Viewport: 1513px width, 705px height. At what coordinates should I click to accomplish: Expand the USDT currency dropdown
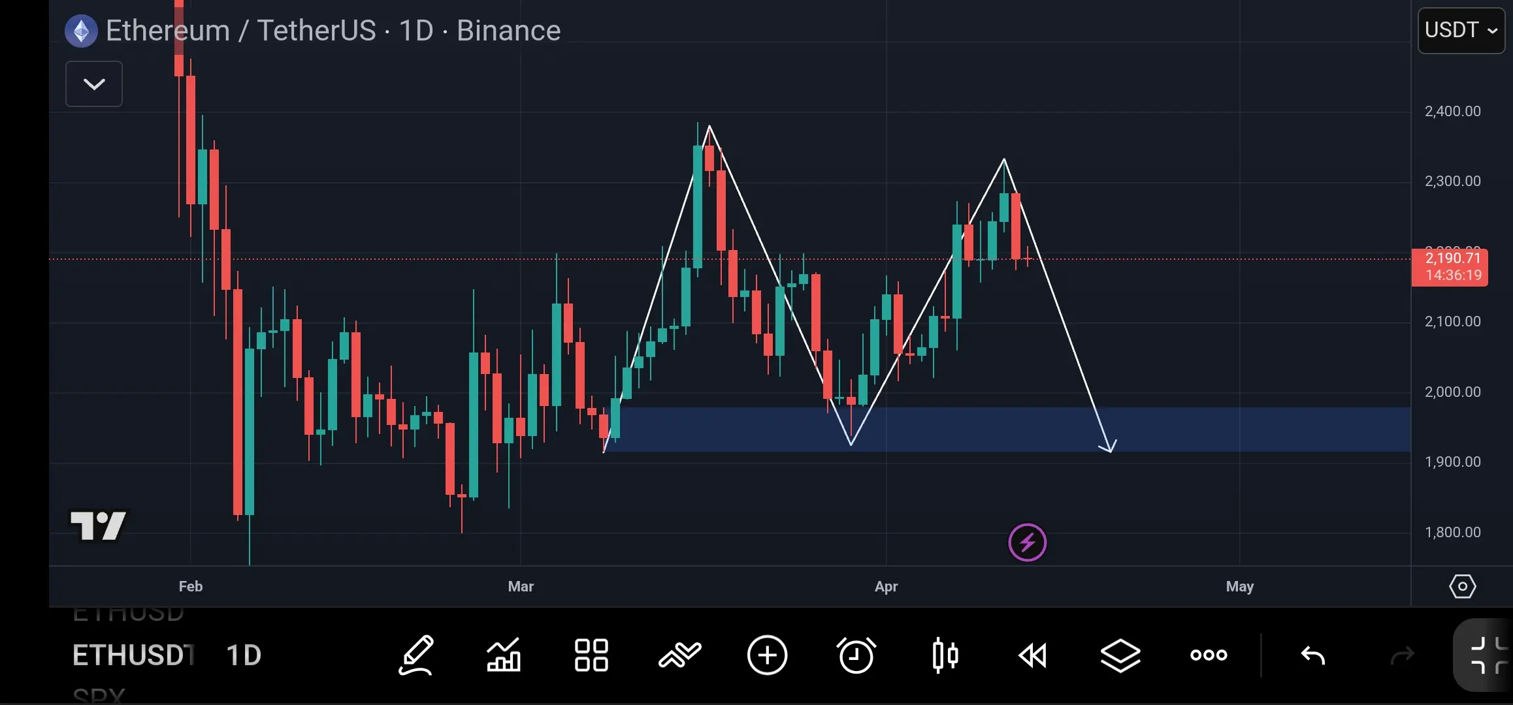[1461, 30]
